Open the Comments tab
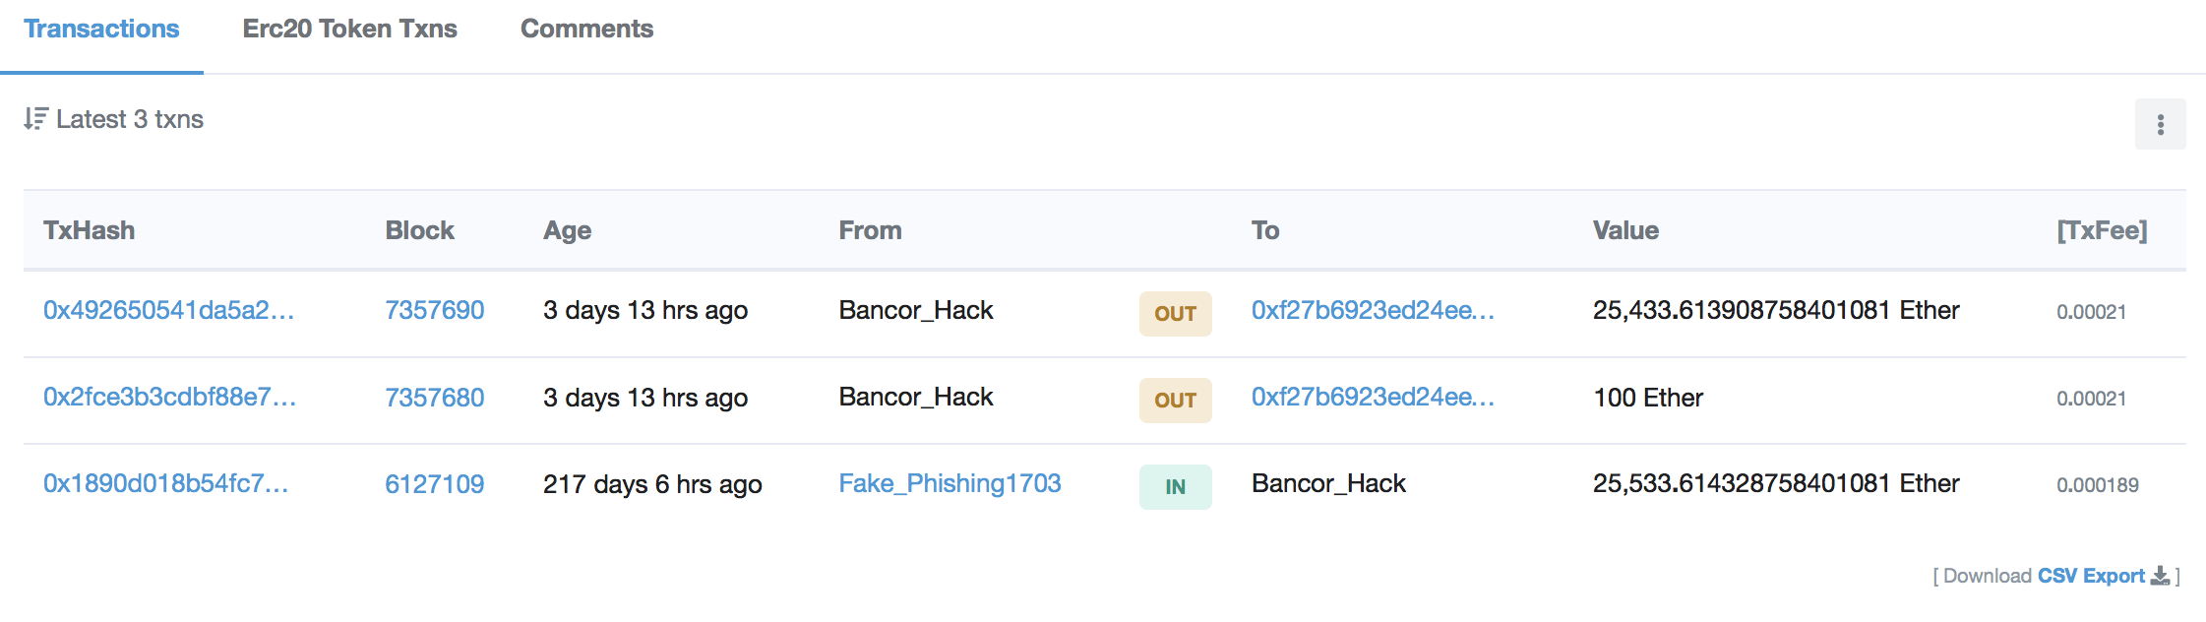Image resolution: width=2206 pixels, height=622 pixels. [x=586, y=29]
